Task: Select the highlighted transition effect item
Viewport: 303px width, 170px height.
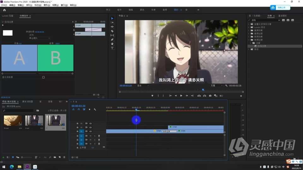Action: coord(275,46)
